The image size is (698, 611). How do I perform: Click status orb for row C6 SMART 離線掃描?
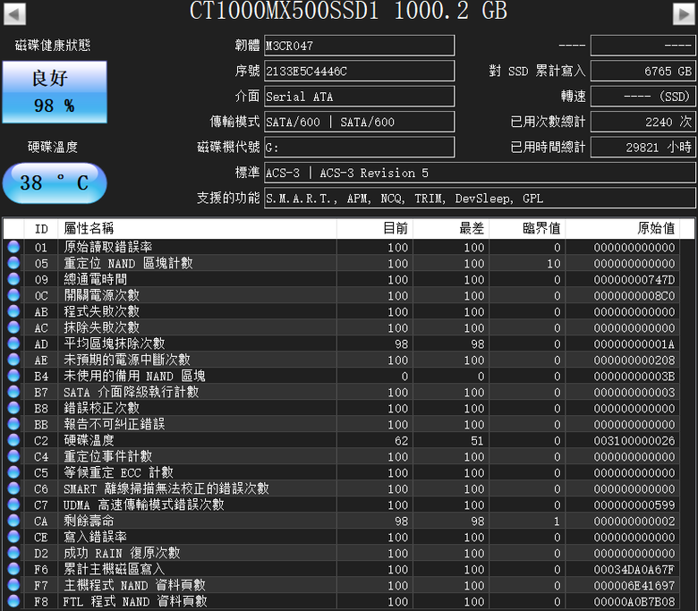13,488
